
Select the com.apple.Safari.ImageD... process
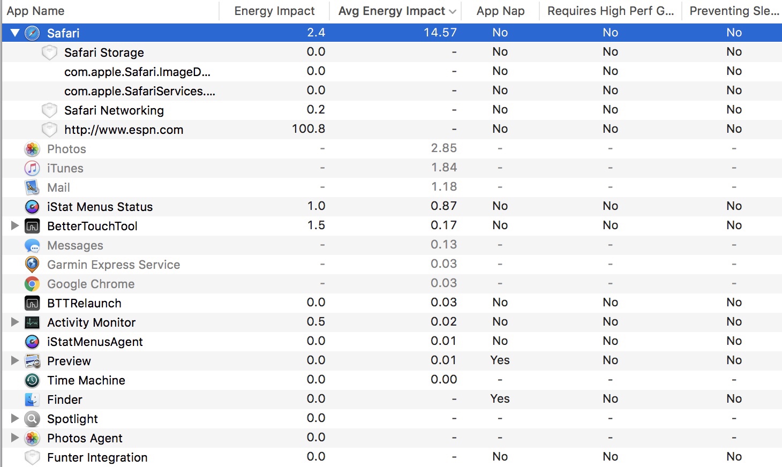137,72
